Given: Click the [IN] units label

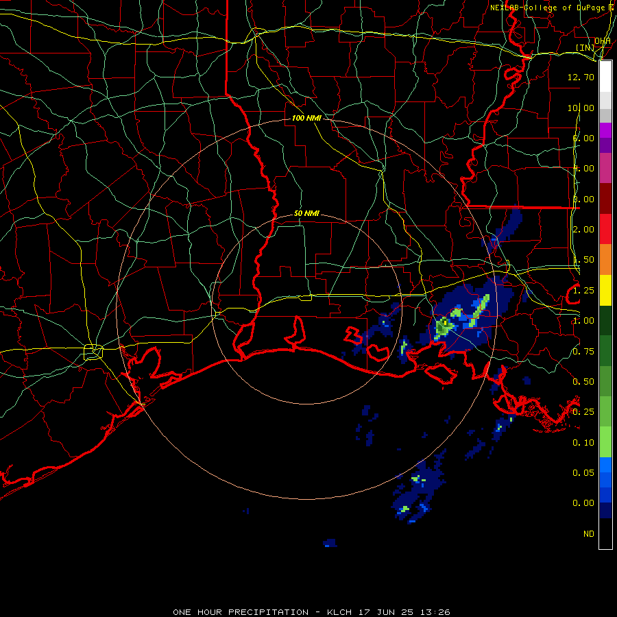Looking at the screenshot, I should pyautogui.click(x=585, y=47).
